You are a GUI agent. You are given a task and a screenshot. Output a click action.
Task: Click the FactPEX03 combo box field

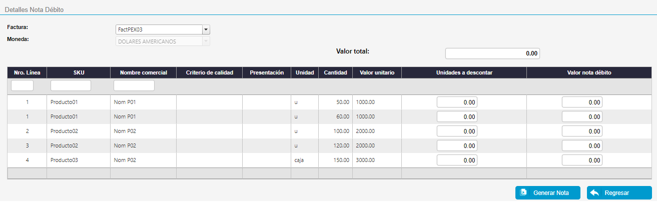coord(159,29)
